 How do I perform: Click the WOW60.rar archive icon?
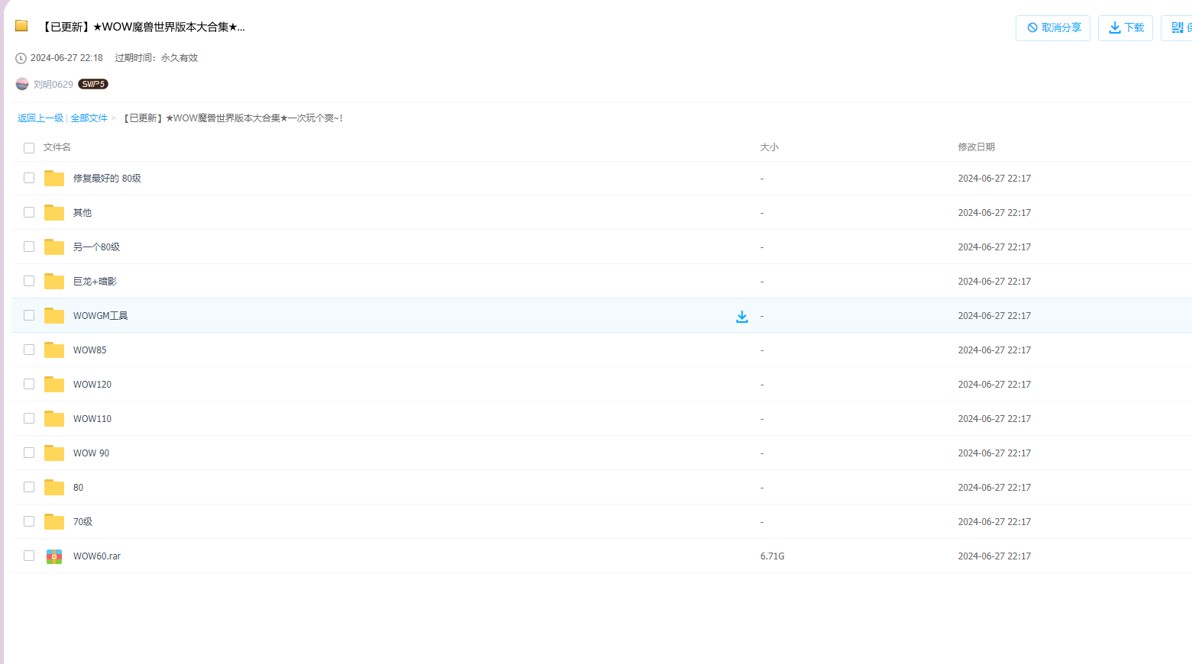tap(54, 556)
